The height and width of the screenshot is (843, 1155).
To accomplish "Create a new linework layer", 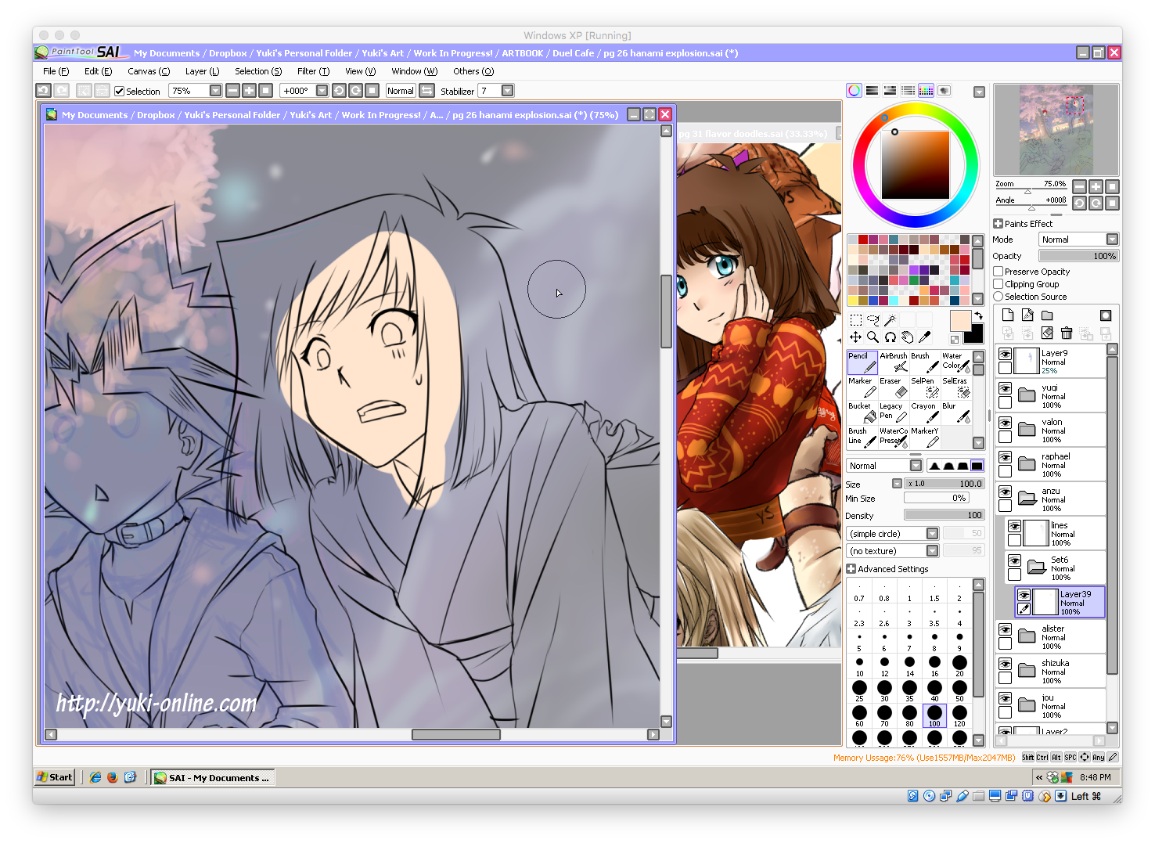I will coord(1027,315).
